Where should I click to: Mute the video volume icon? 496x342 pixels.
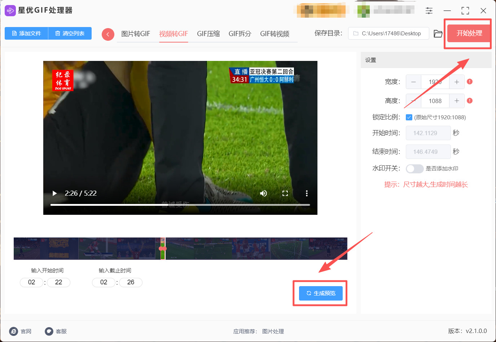click(264, 193)
